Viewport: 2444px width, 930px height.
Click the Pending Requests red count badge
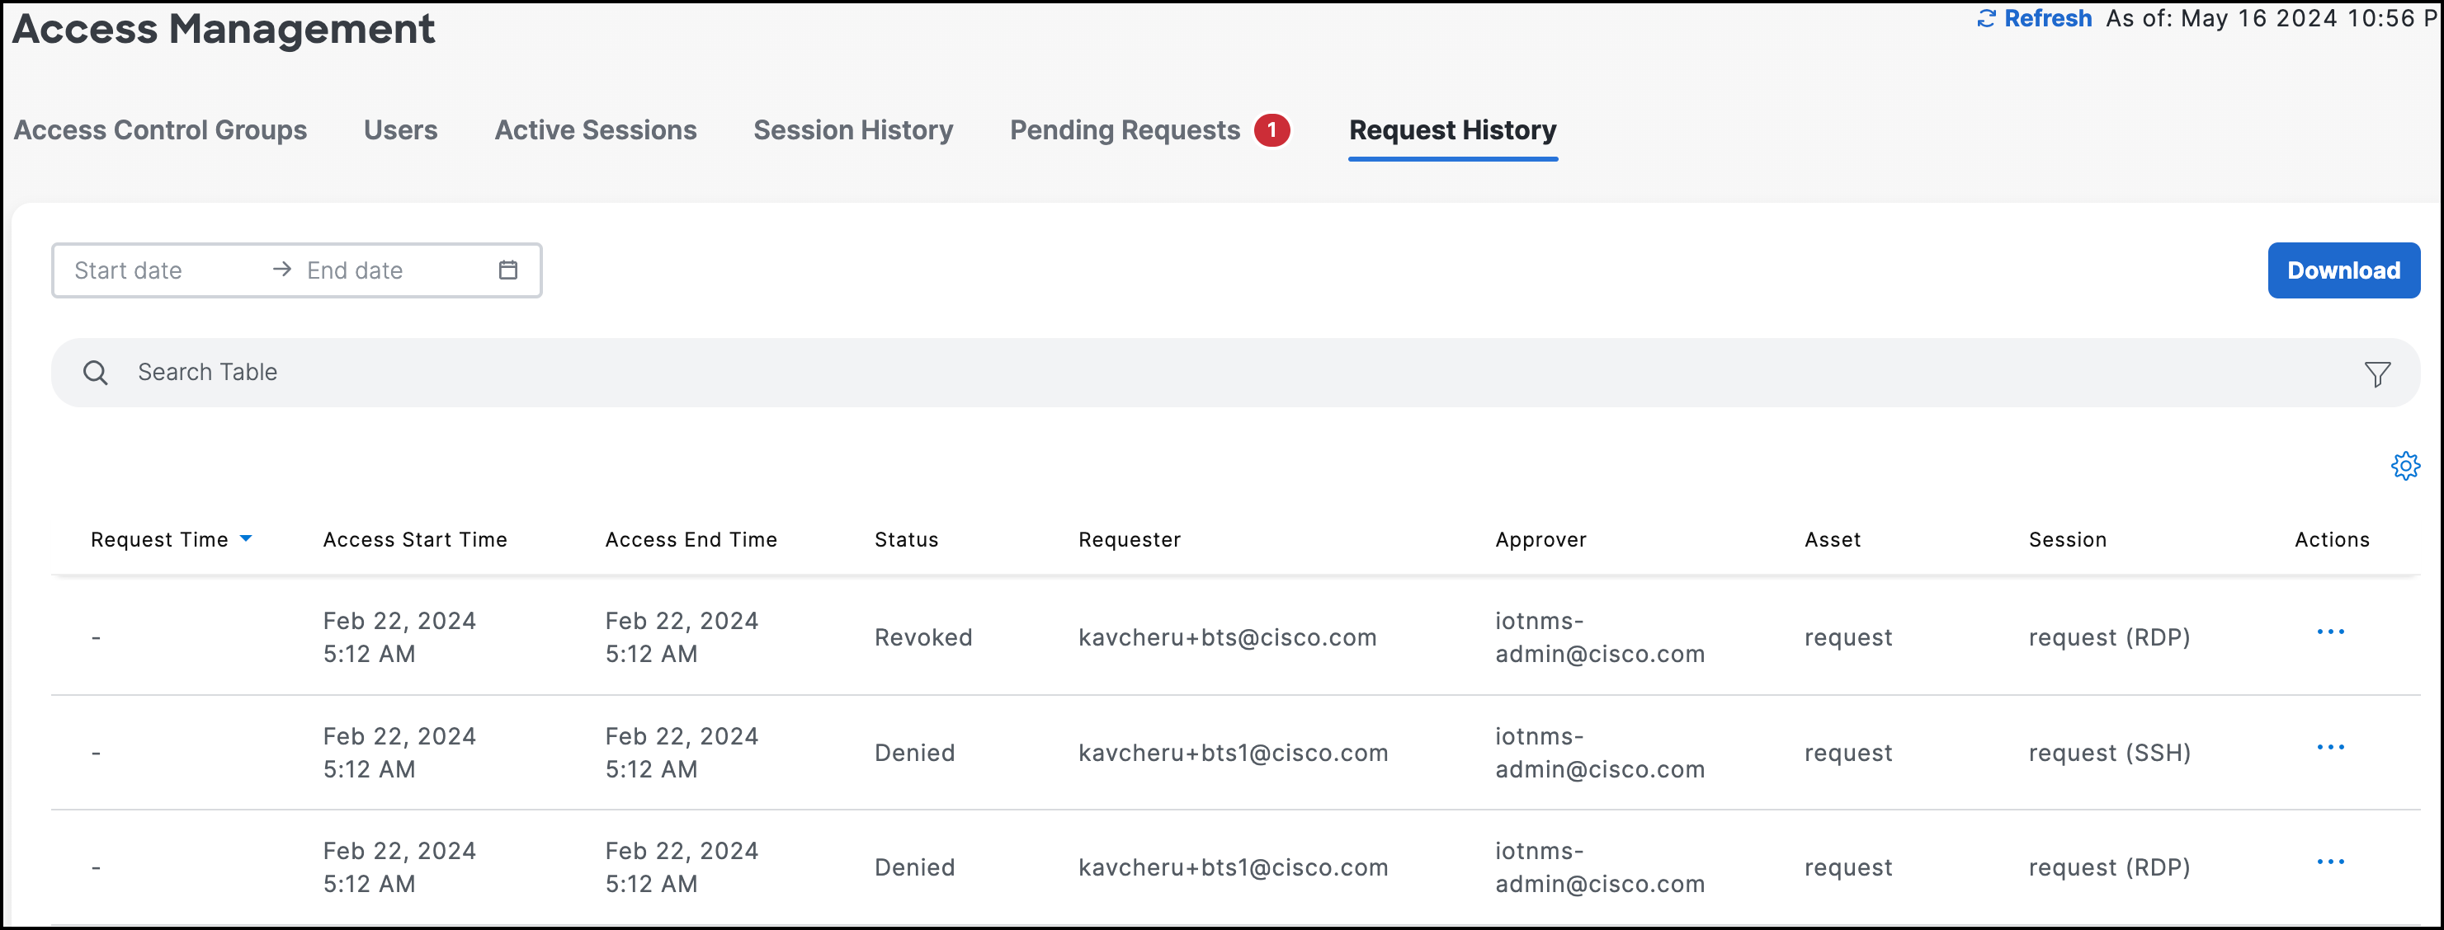pyautogui.click(x=1272, y=130)
